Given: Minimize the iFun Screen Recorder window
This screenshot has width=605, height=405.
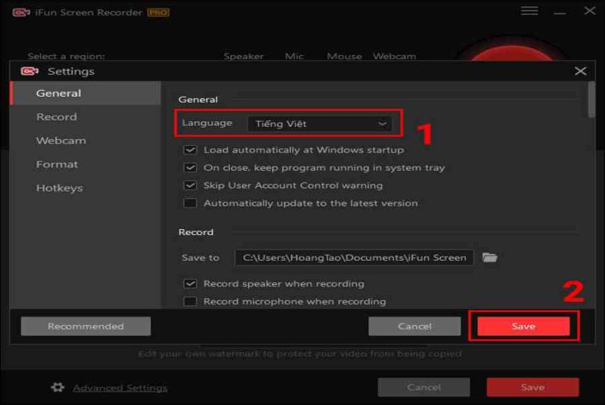Looking at the screenshot, I should 560,13.
